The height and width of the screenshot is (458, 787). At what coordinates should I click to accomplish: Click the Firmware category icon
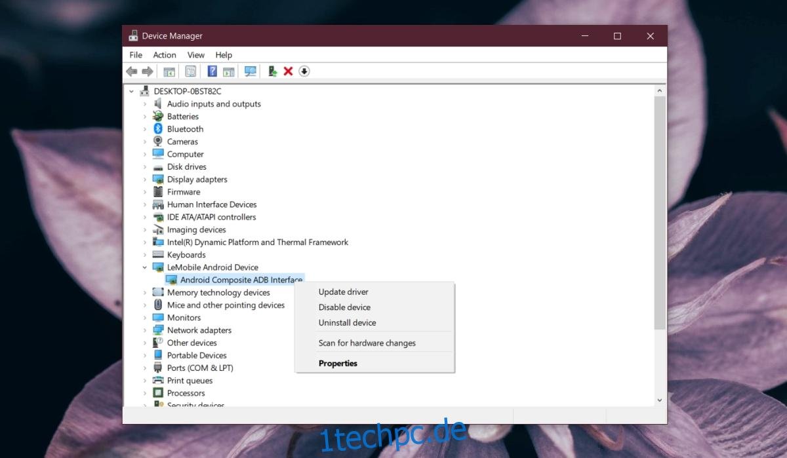point(158,192)
